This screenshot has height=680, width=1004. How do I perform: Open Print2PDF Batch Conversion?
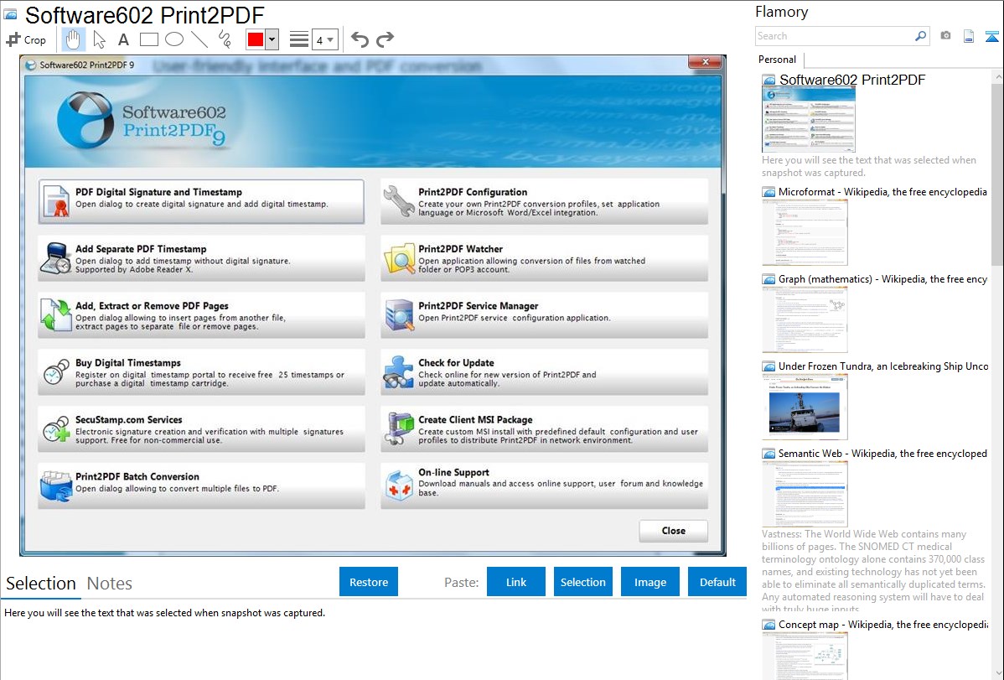(x=201, y=485)
